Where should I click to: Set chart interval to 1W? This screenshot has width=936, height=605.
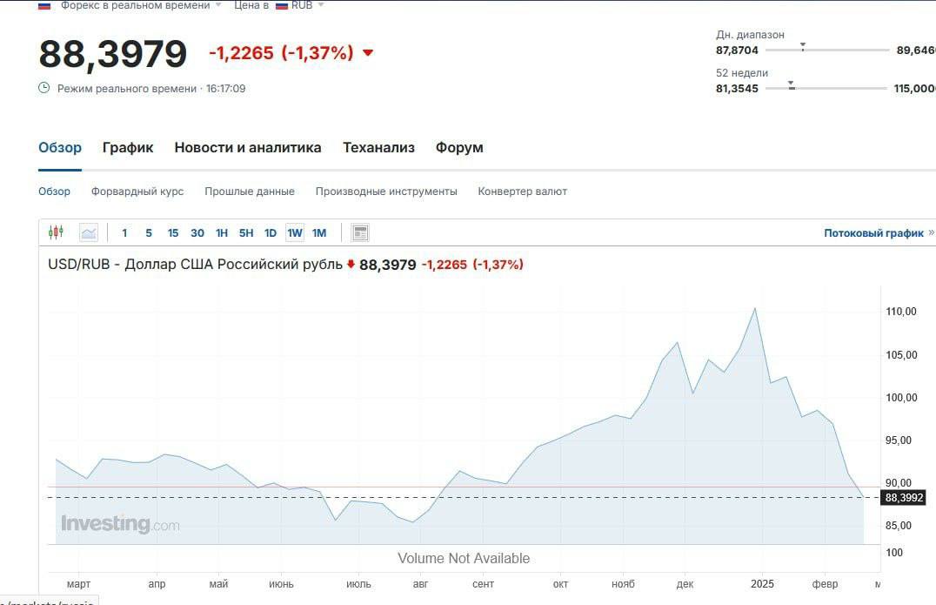click(295, 232)
